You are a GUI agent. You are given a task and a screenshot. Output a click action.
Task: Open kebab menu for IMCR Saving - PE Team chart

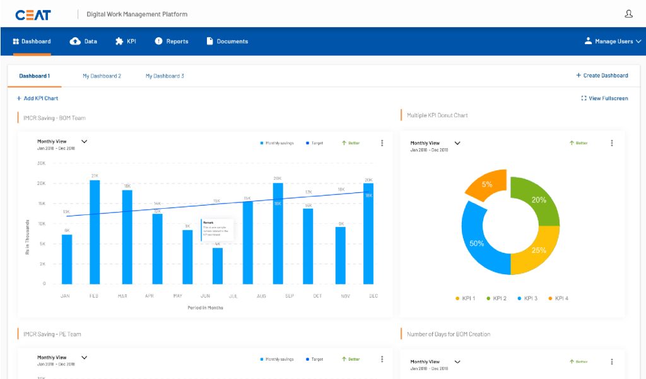[382, 359]
